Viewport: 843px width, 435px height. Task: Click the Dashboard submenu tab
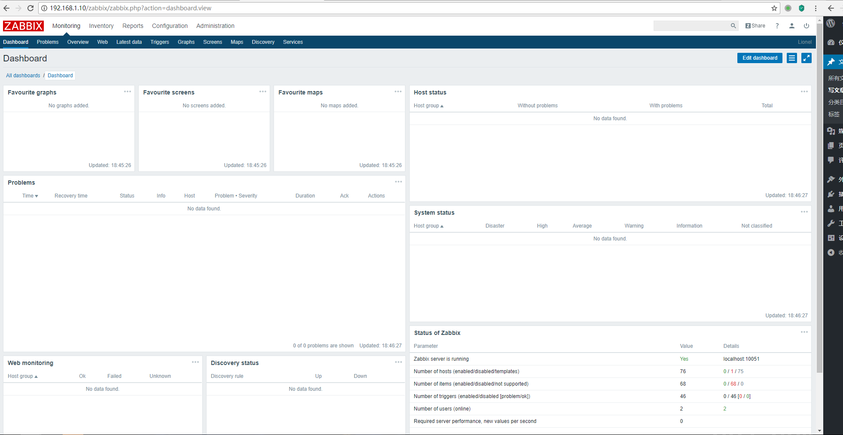pyautogui.click(x=16, y=42)
